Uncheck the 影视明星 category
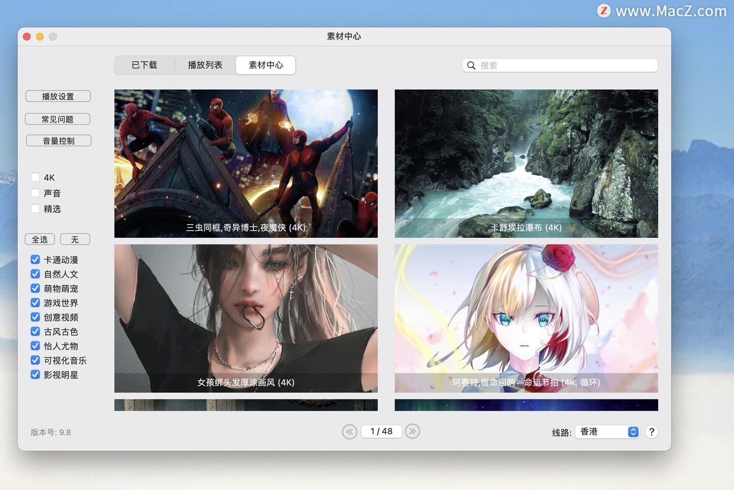 click(x=35, y=374)
